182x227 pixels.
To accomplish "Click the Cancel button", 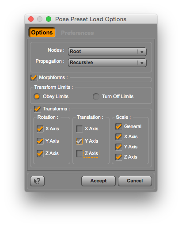I will 135,181.
